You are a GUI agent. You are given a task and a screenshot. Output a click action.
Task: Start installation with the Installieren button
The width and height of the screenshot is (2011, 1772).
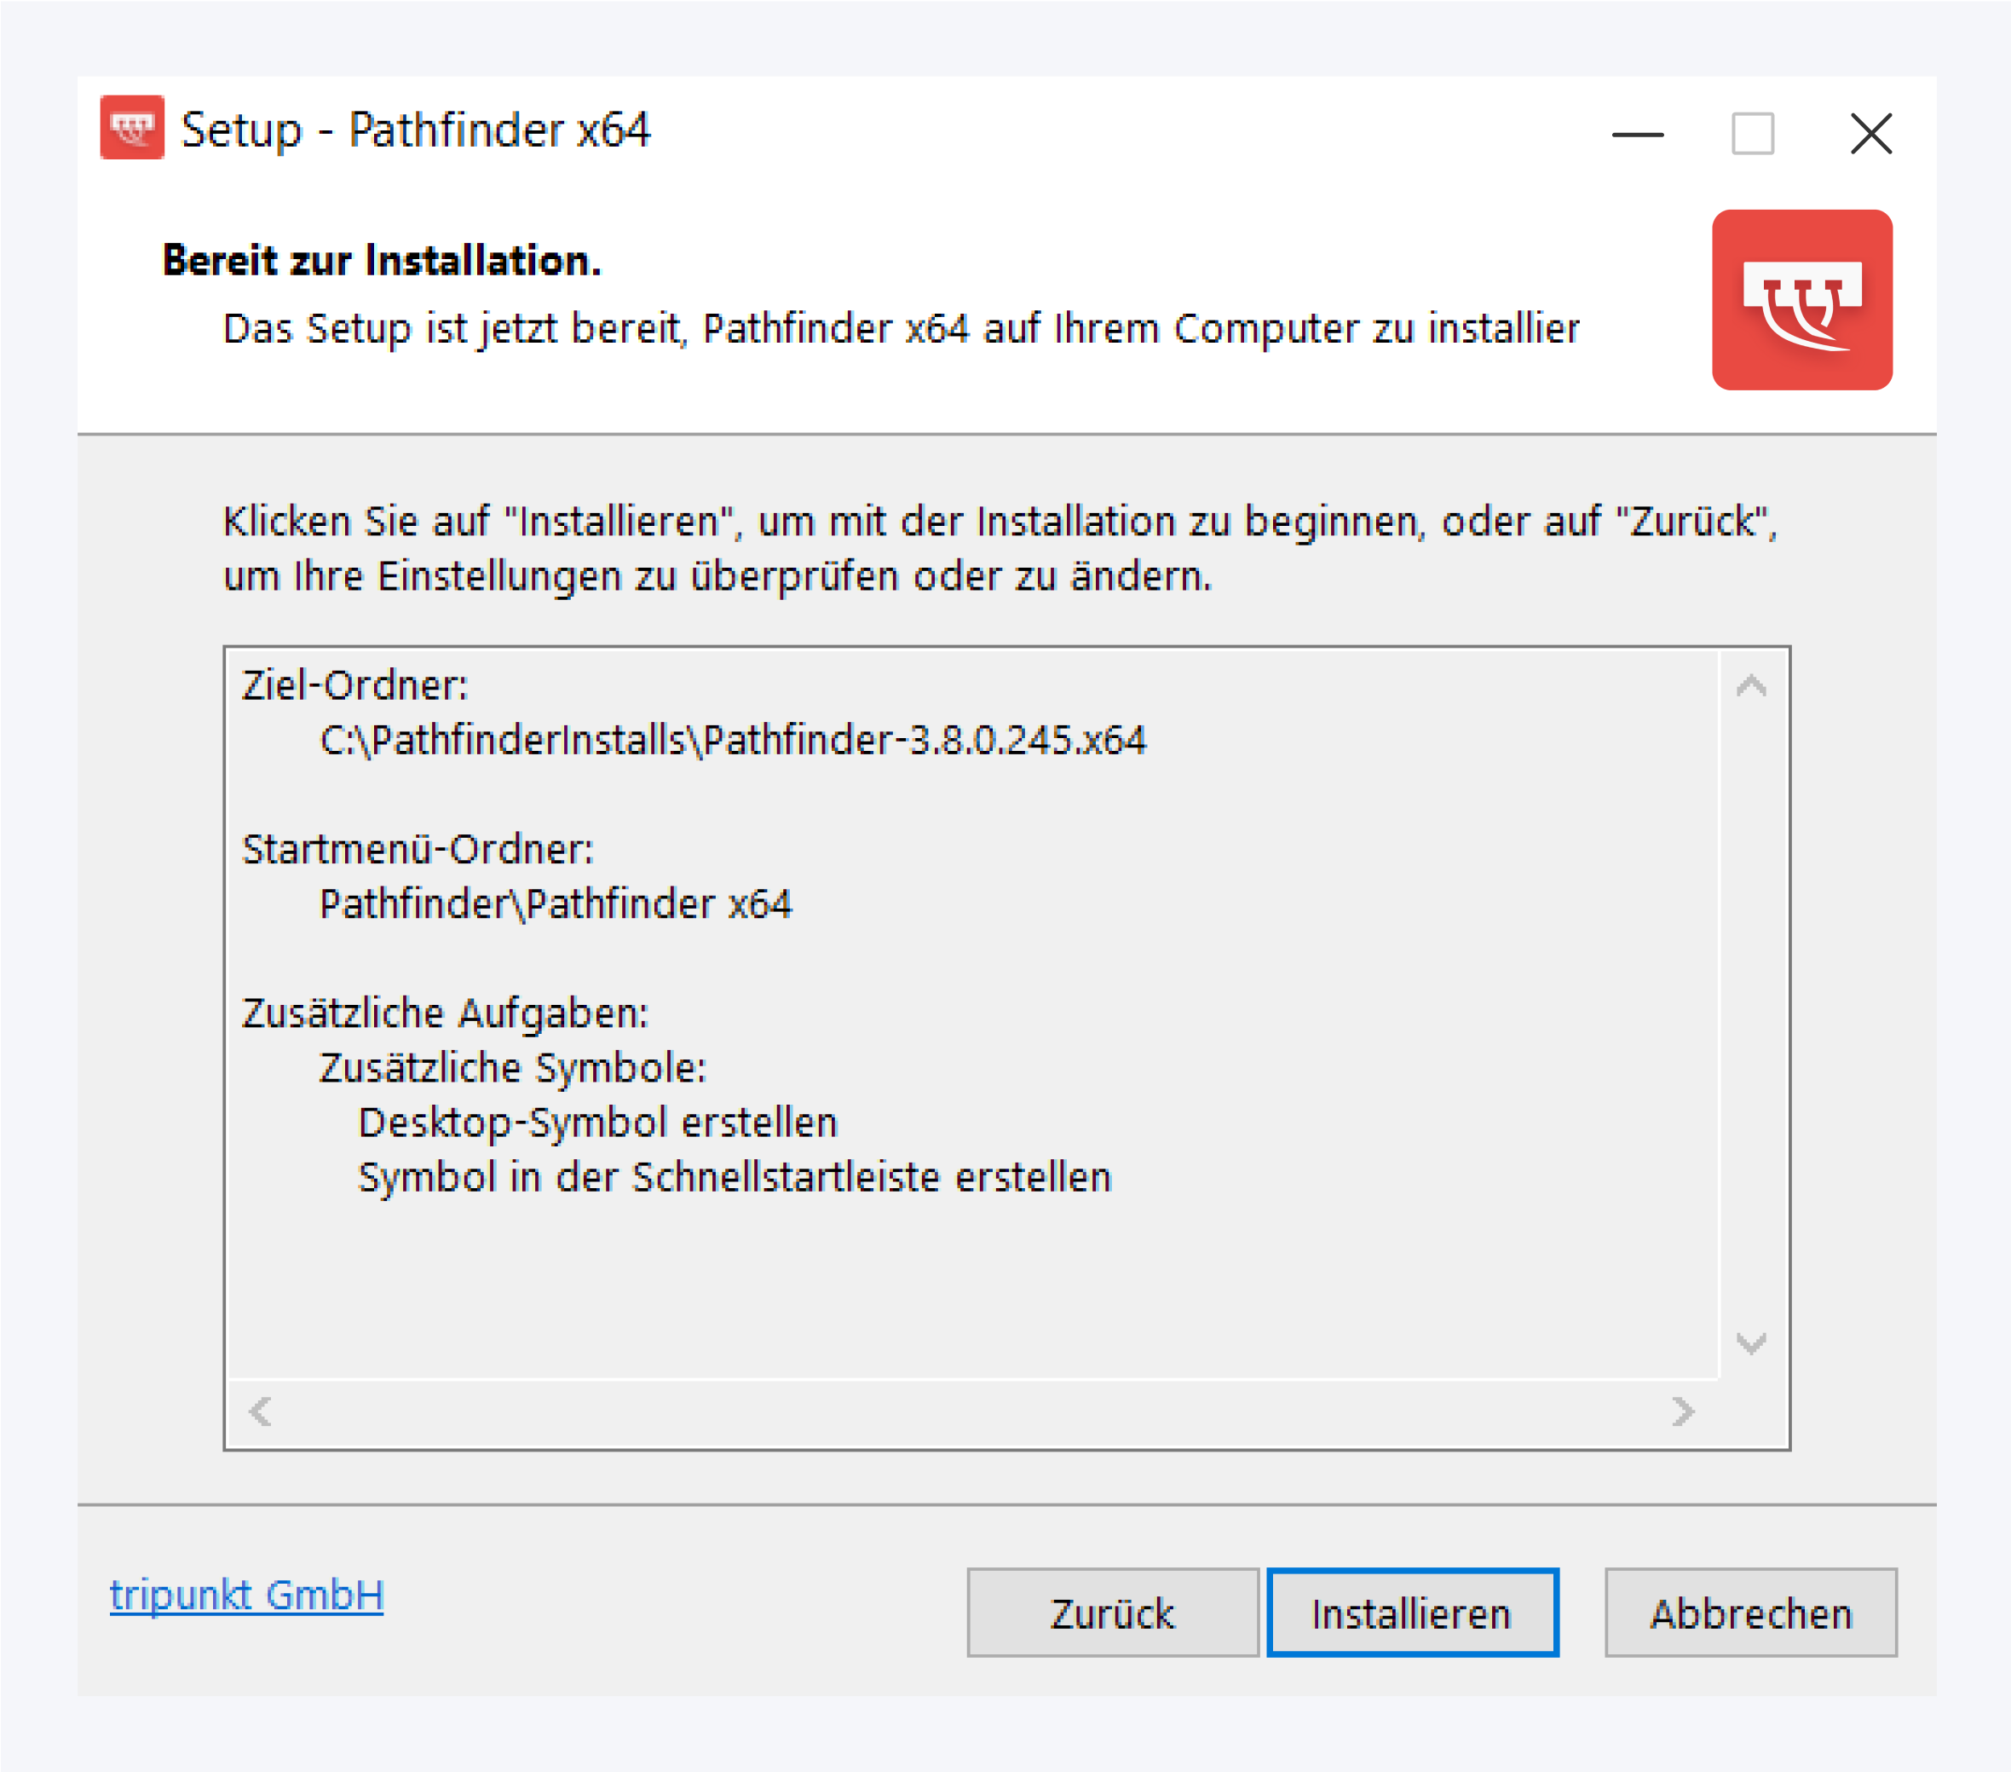[x=1414, y=1613]
